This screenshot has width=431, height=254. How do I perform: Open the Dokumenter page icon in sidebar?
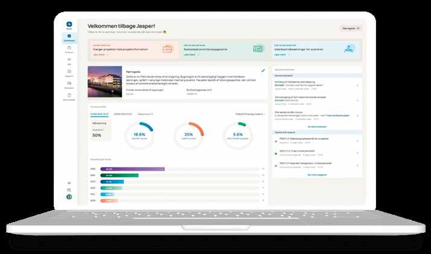(69, 97)
